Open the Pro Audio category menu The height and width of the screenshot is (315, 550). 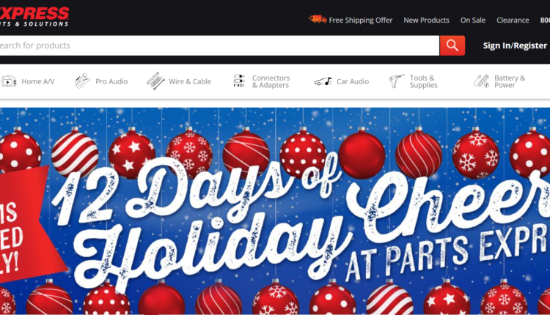tap(111, 81)
